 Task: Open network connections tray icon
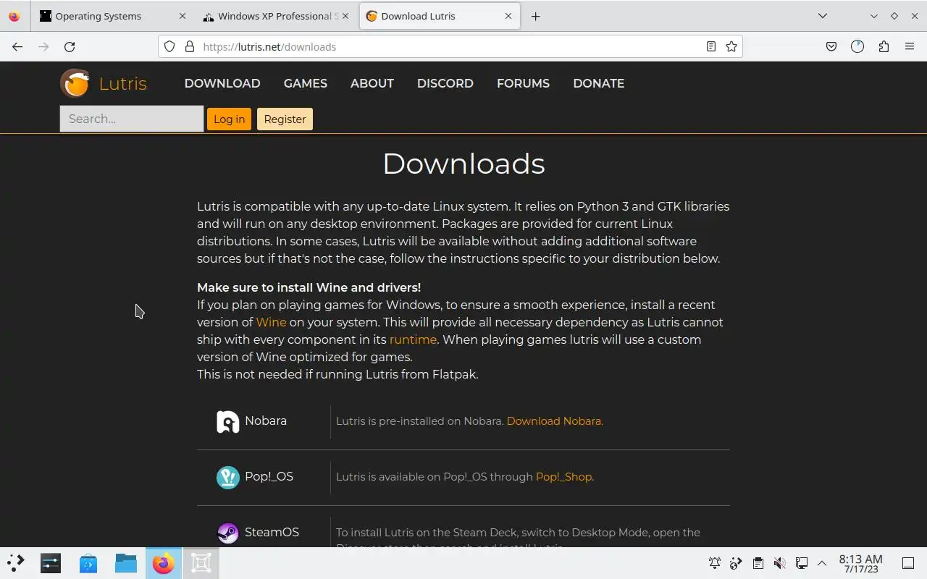tap(801, 563)
